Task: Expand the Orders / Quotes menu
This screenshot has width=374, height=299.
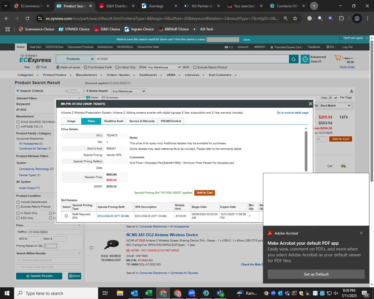Action: [121, 75]
